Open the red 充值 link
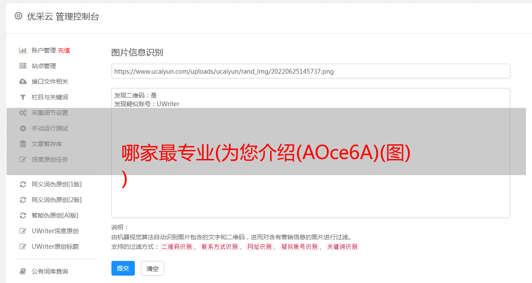This screenshot has height=283, width=532. click(64, 50)
